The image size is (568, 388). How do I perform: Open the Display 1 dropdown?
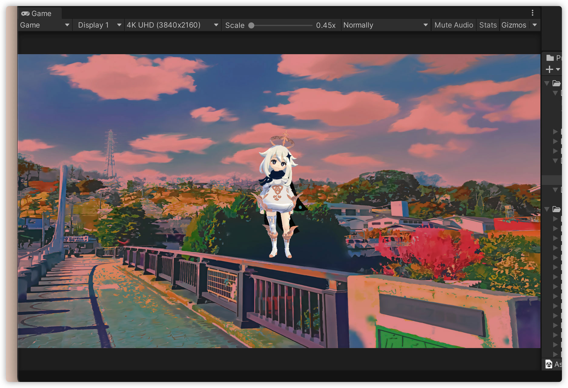(x=99, y=25)
